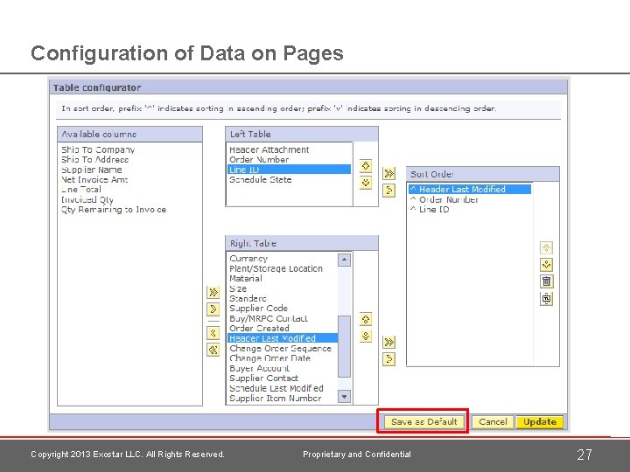This screenshot has height=472, width=630.
Task: Select '^ Order Number' in Sort Order
Action: (444, 199)
